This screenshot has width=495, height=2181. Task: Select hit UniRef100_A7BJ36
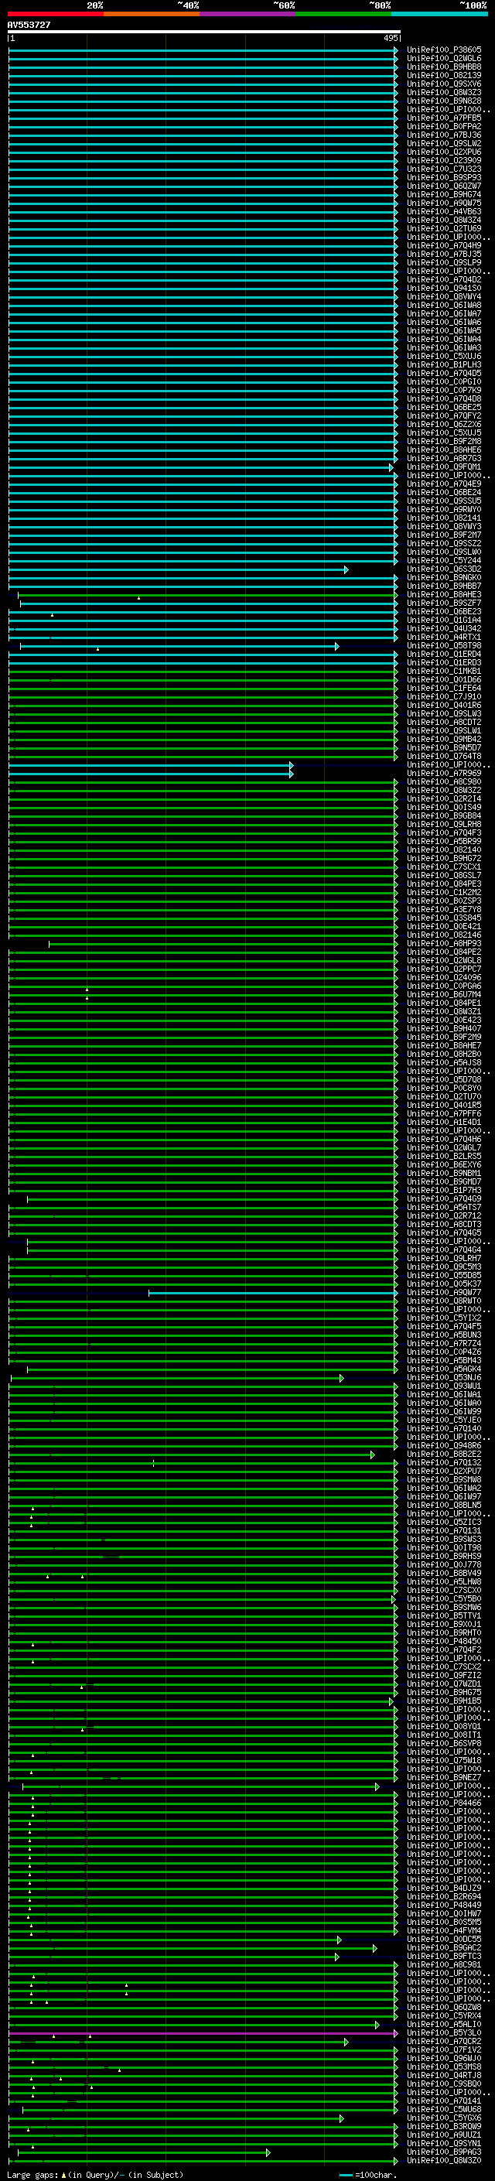(443, 135)
